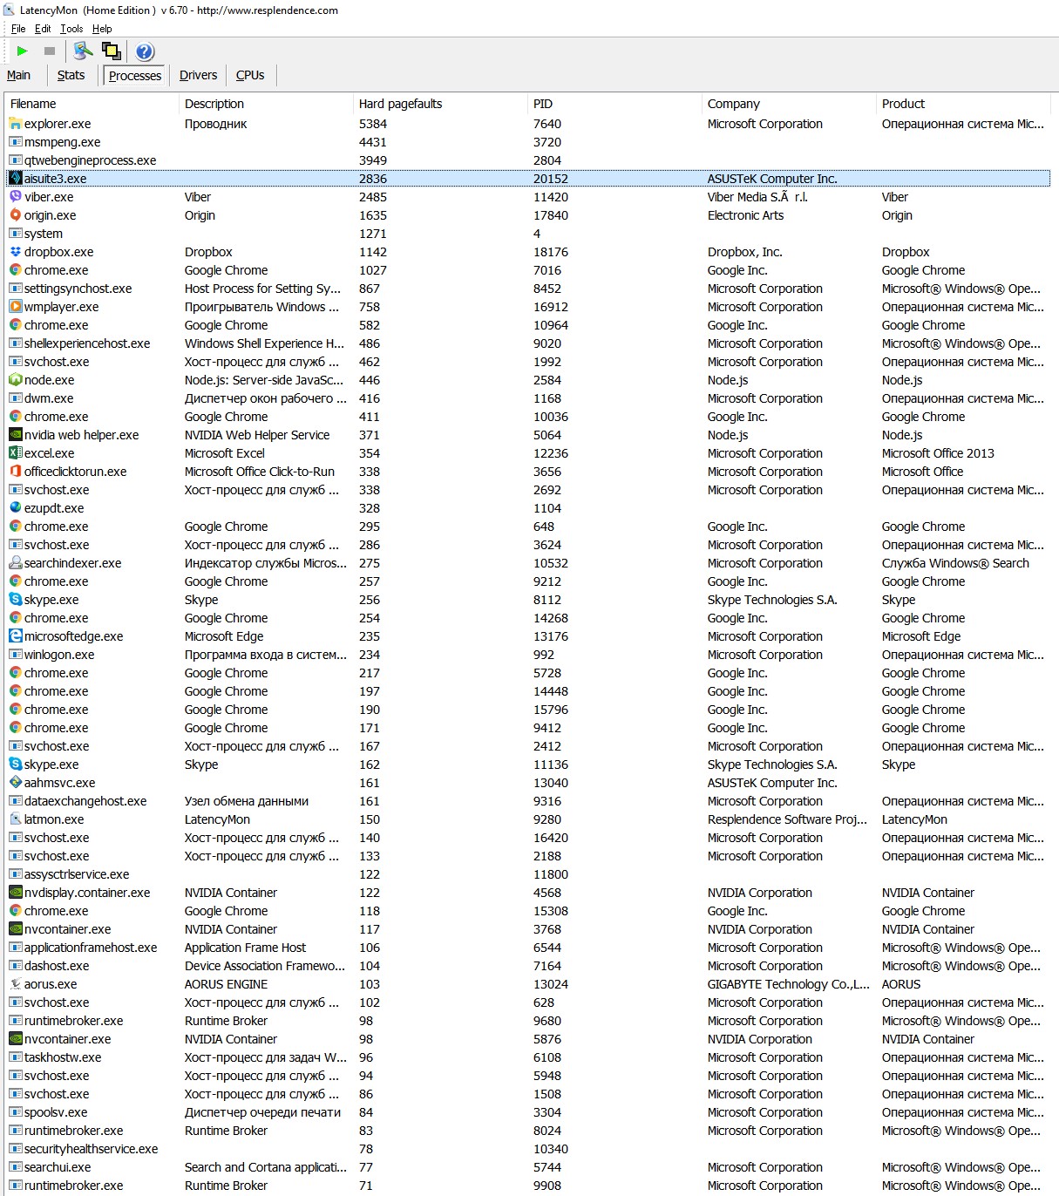Image resolution: width=1059 pixels, height=1196 pixels.
Task: Click the latmon.exe icon
Action: [x=16, y=819]
